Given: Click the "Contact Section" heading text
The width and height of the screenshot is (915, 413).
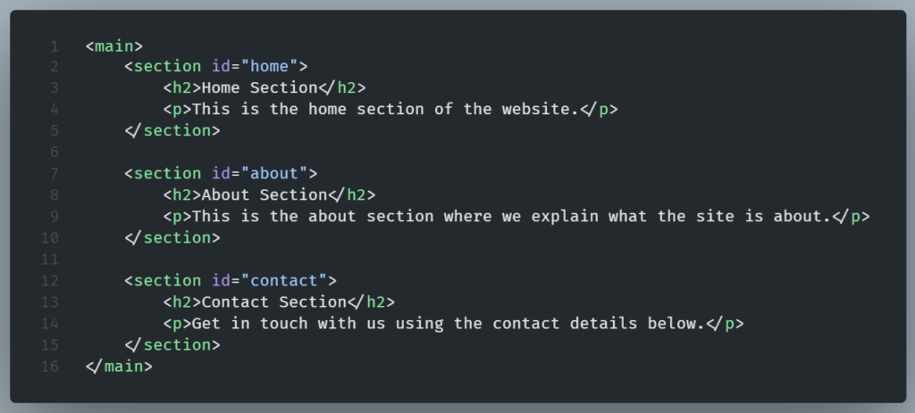Looking at the screenshot, I should click(x=271, y=302).
